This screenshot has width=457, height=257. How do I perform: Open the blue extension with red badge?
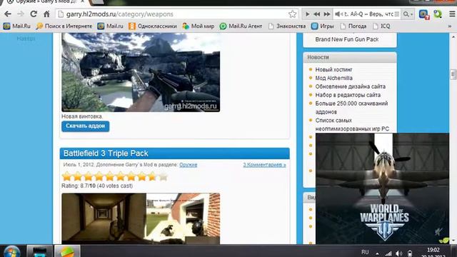pyautogui.click(x=423, y=14)
